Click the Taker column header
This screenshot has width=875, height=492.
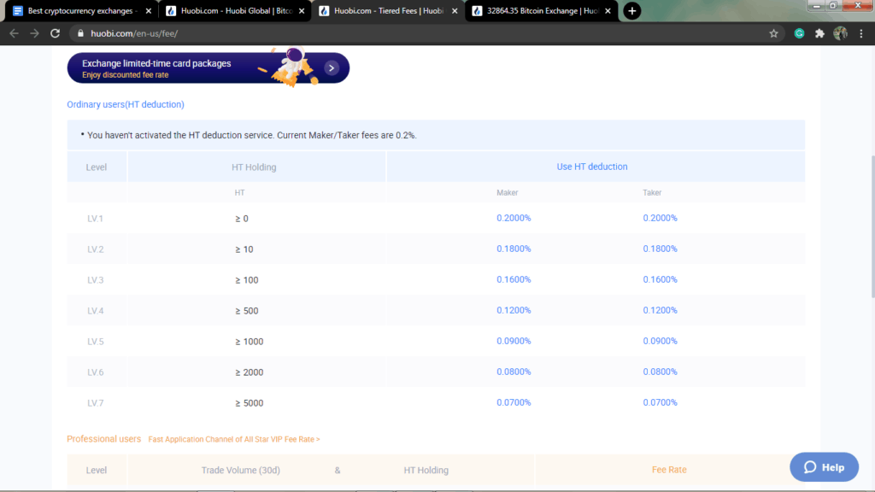pos(652,192)
